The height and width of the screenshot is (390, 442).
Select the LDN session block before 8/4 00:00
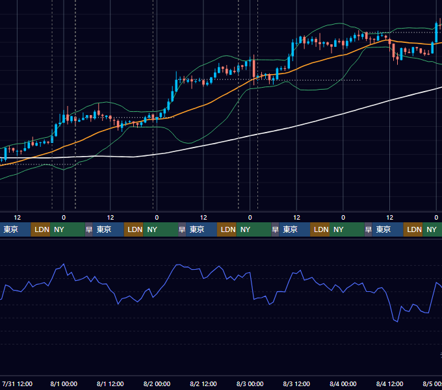(320, 229)
